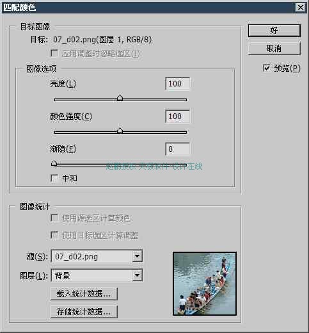The image size is (309, 333).
Task: Toggle the 预览(P) preview checkbox
Action: [x=267, y=68]
